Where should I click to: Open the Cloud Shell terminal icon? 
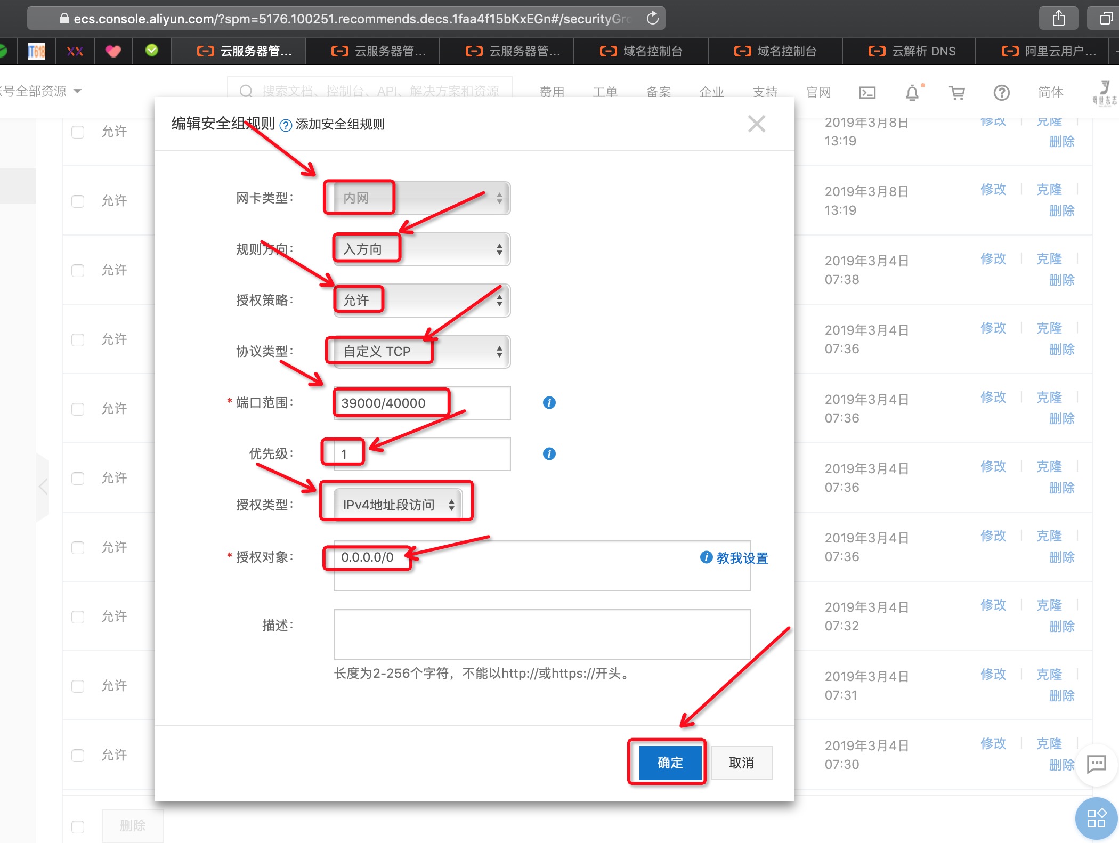pos(867,93)
